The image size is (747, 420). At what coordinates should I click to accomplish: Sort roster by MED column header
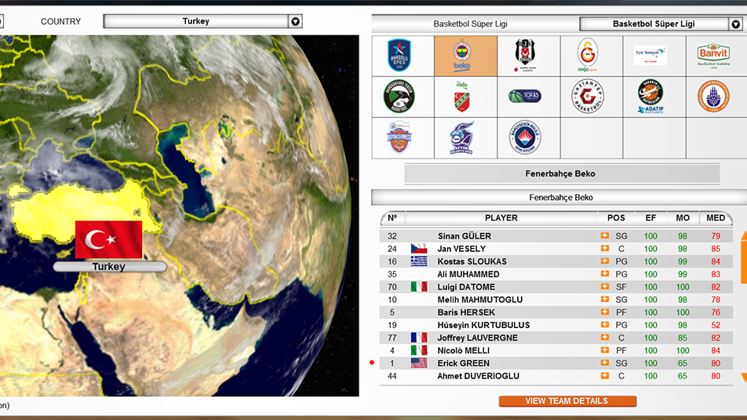tap(716, 218)
